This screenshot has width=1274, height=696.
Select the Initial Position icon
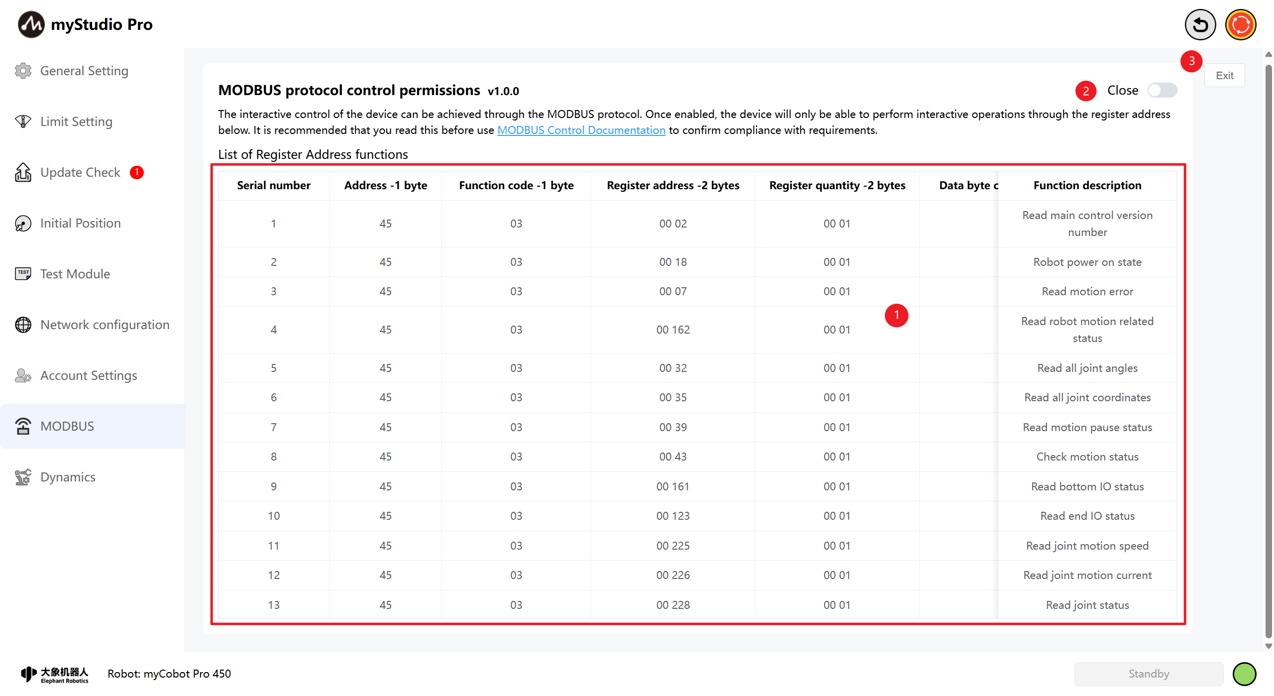tap(23, 223)
